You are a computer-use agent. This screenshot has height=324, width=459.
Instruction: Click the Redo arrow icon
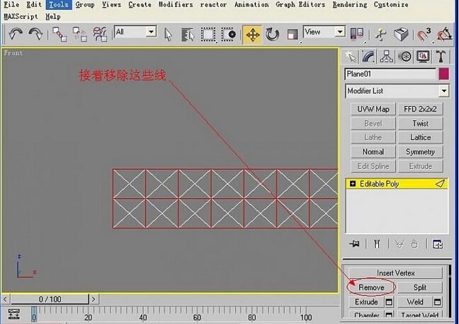point(35,35)
